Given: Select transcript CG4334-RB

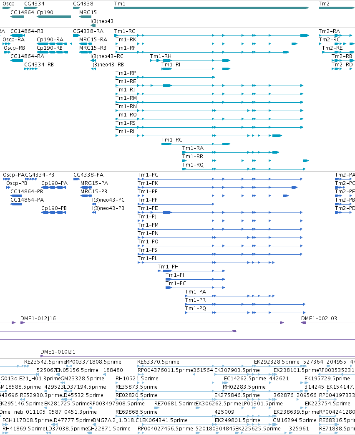Looking at the screenshot, I should (31, 69).
